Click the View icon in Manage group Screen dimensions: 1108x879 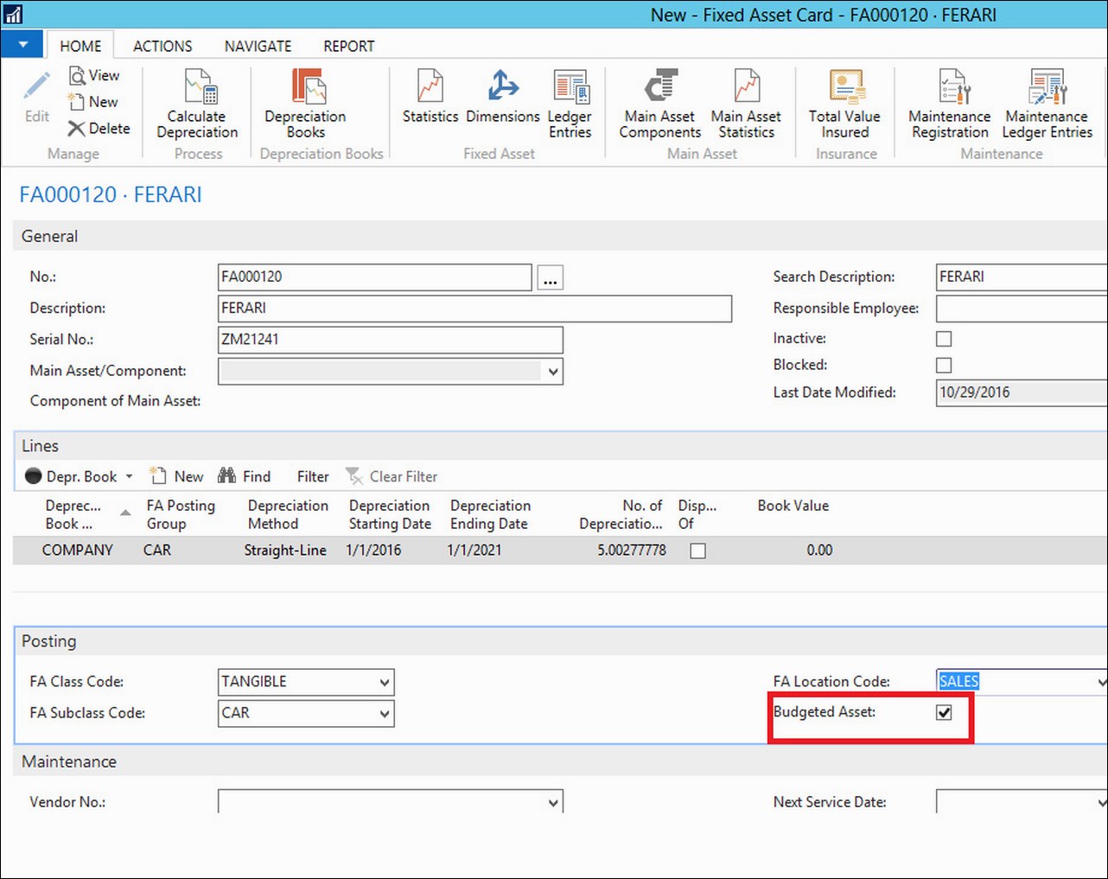click(x=77, y=76)
